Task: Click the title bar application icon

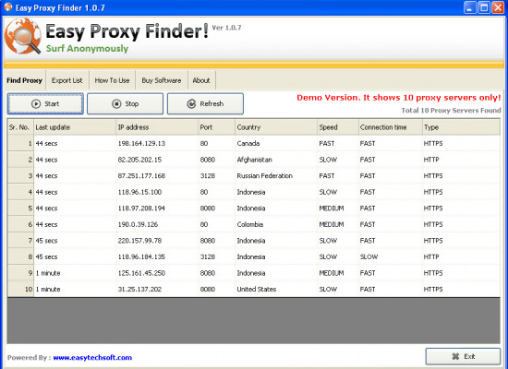Action: point(8,7)
